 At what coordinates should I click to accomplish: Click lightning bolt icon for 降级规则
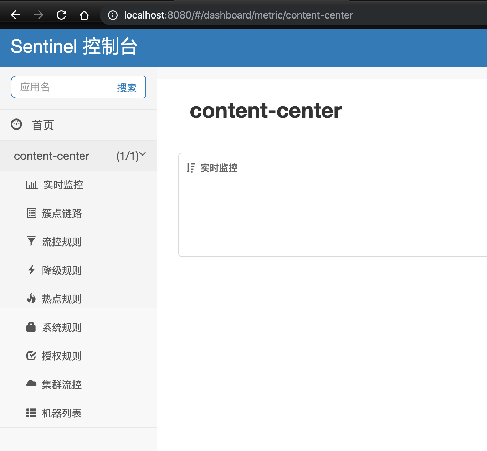[x=31, y=270]
